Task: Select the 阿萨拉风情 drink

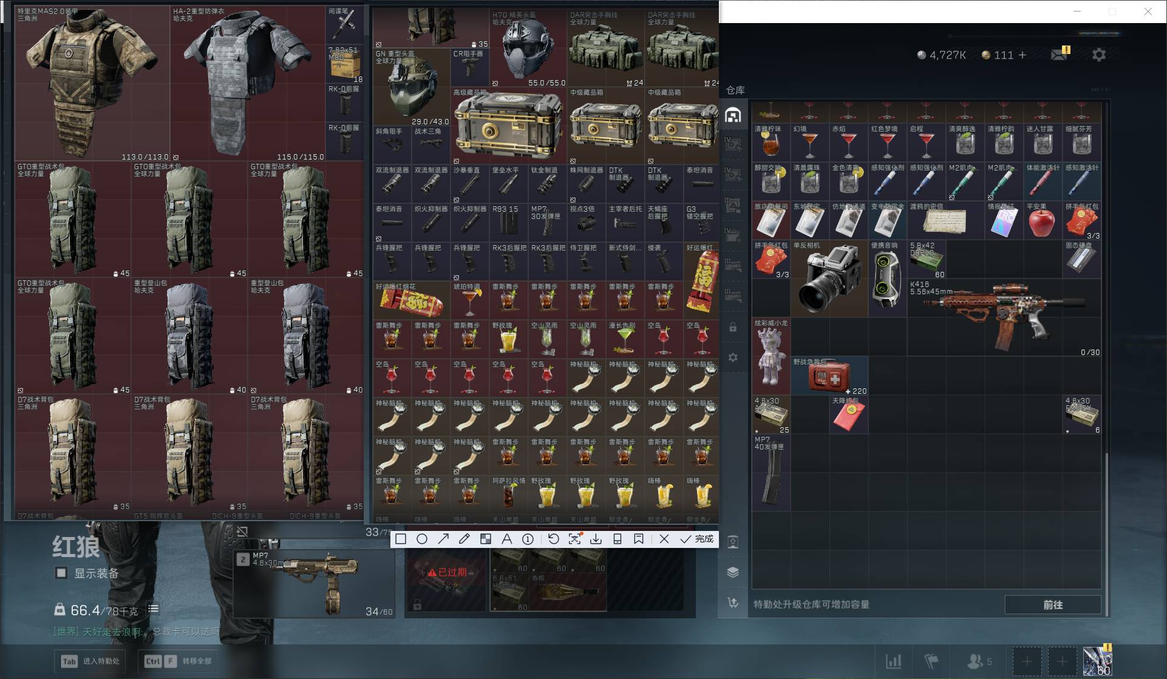Action: pyautogui.click(x=509, y=495)
